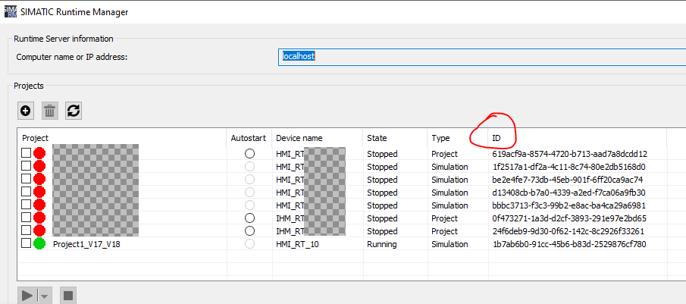
Task: Click the SIMATIC Runtime Manager title icon
Action: (x=11, y=12)
